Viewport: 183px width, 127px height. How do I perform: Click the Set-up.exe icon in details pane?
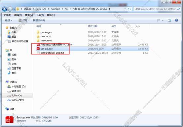[x=10, y=119]
